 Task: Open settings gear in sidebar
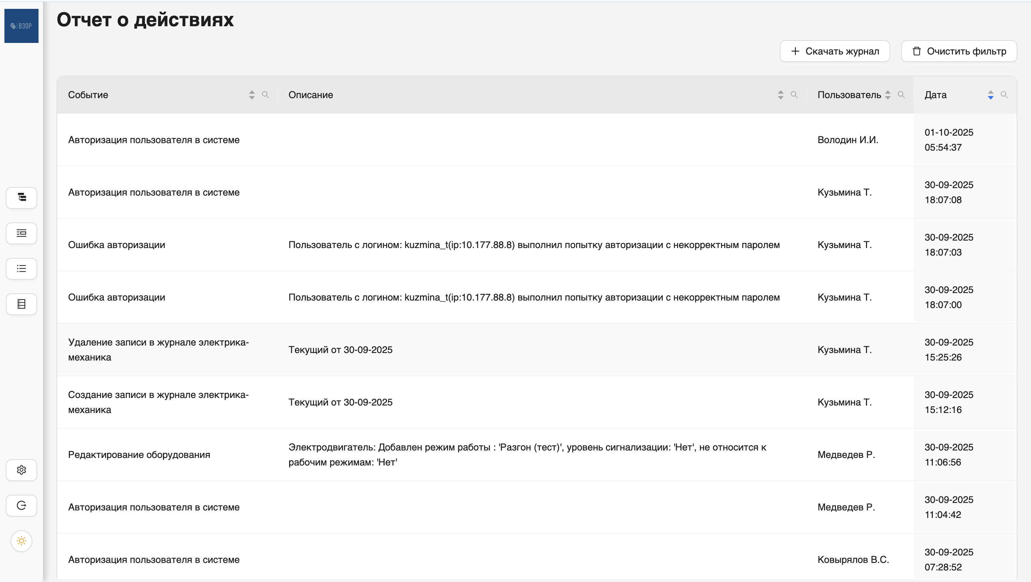pyautogui.click(x=21, y=470)
